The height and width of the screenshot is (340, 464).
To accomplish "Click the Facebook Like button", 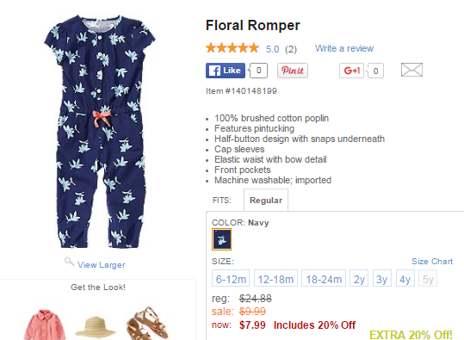I will click(x=226, y=71).
